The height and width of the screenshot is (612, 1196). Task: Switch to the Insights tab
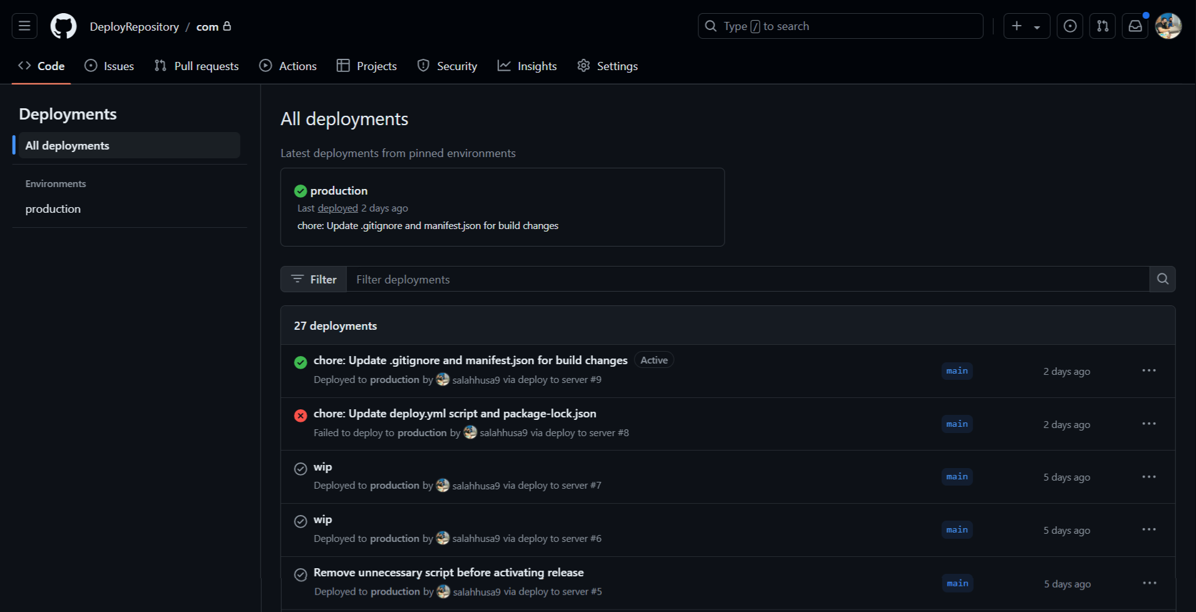(527, 66)
